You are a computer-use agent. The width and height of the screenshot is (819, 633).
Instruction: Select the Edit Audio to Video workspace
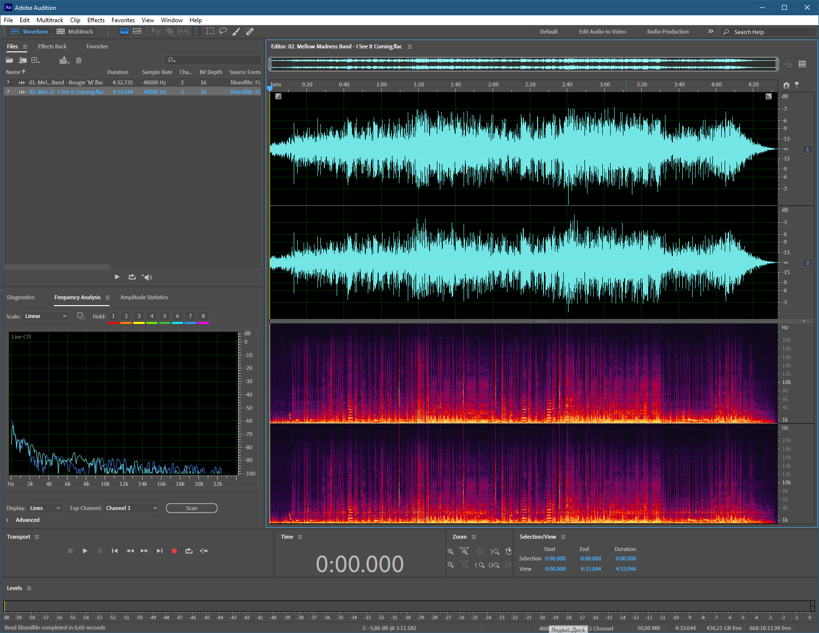[602, 32]
